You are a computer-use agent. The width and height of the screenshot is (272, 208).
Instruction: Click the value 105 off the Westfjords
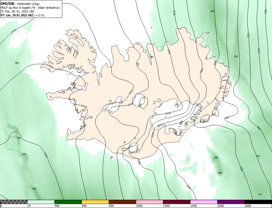click(17, 63)
